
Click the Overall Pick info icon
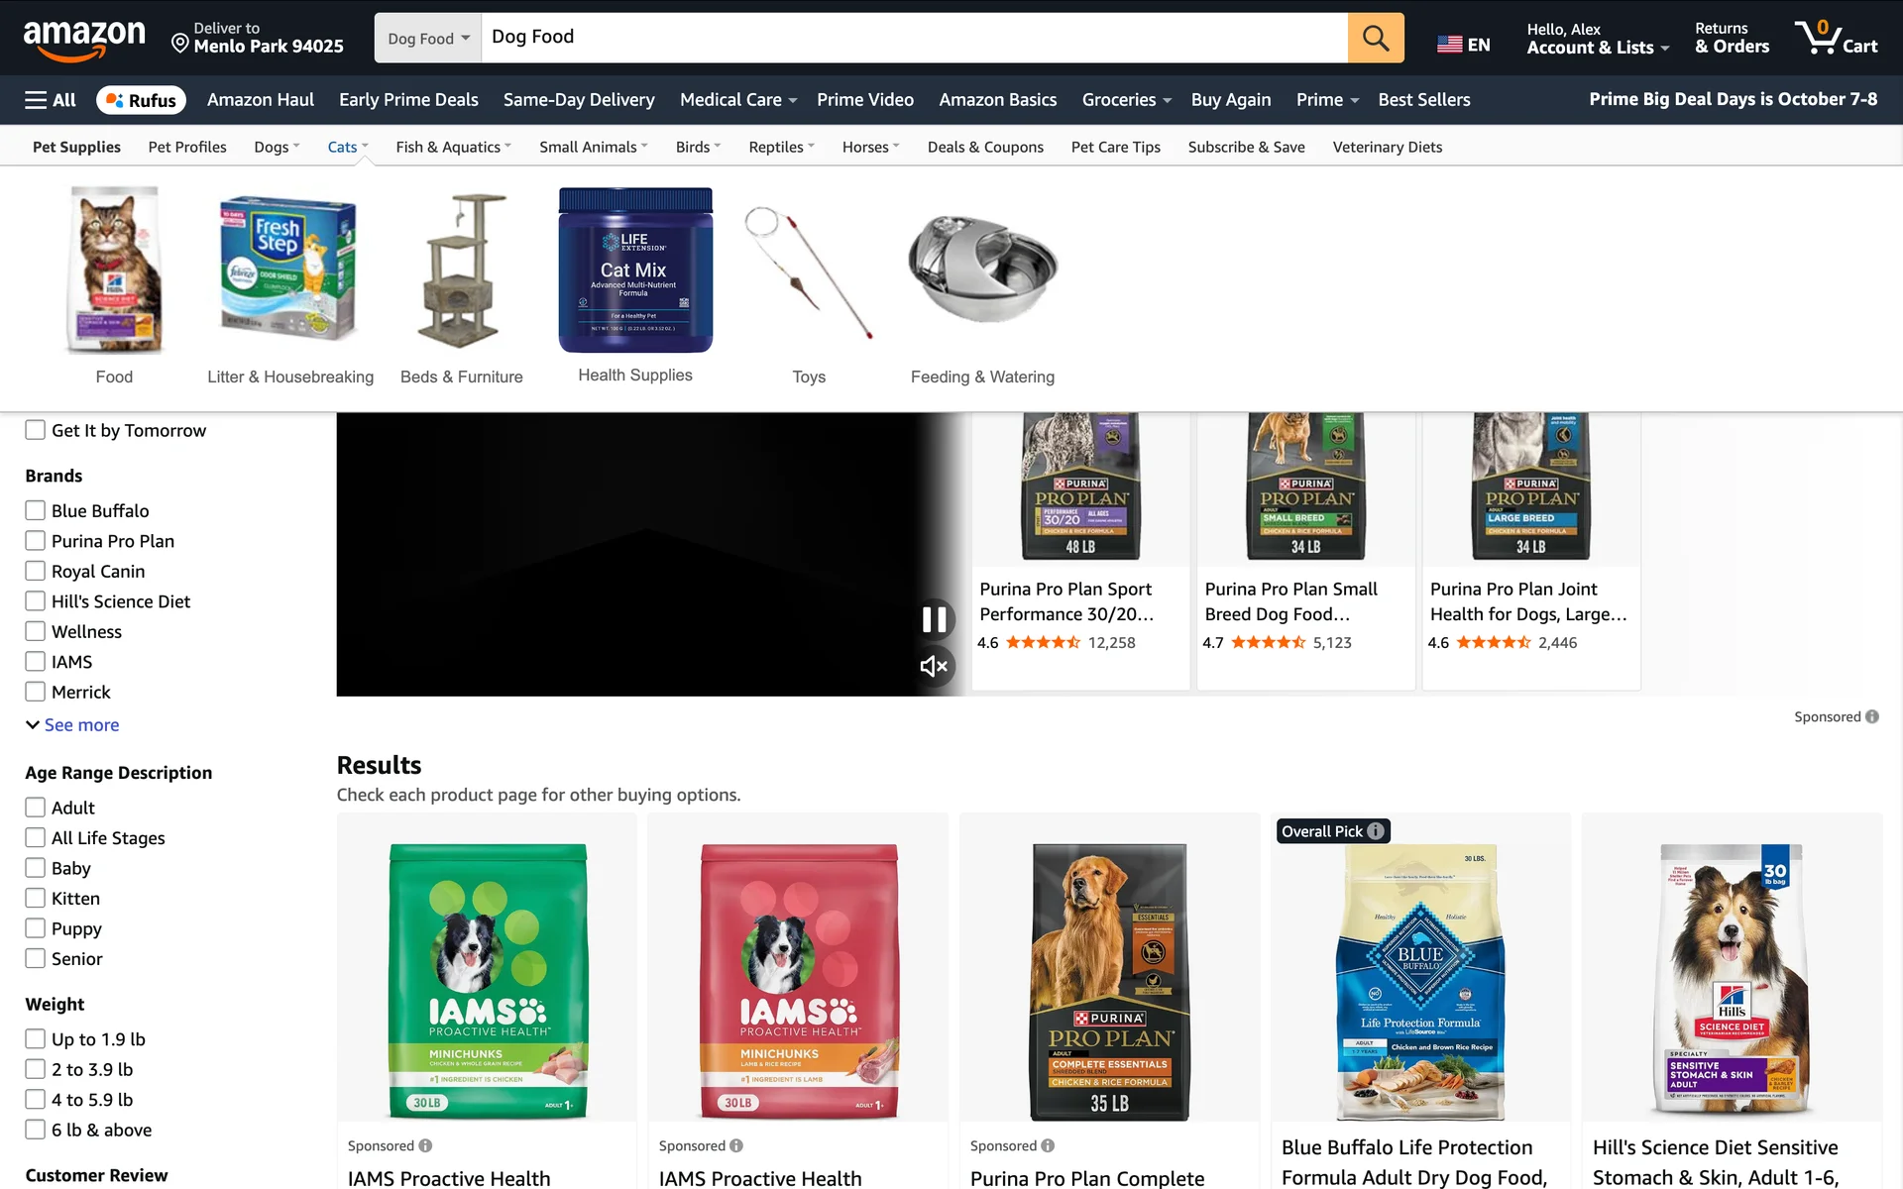1376,831
